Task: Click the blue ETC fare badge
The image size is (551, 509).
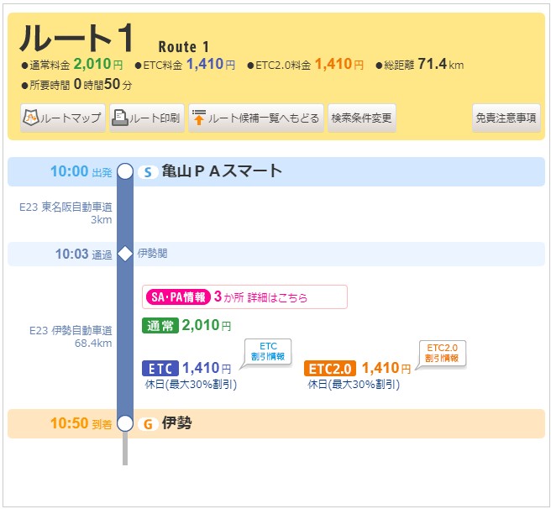Action: click(160, 369)
